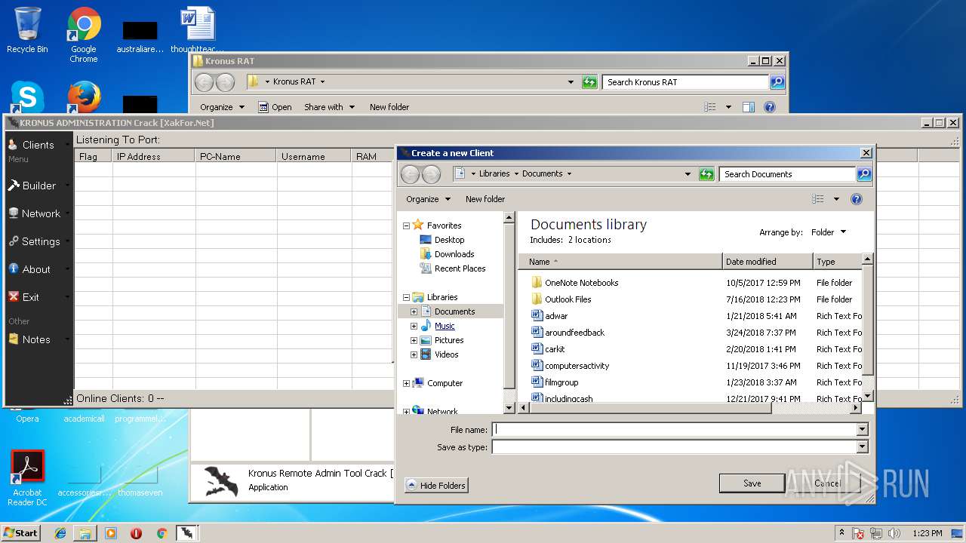Screen dimensions: 966x543
Task: Expand the Pictures library node
Action: tap(414, 340)
